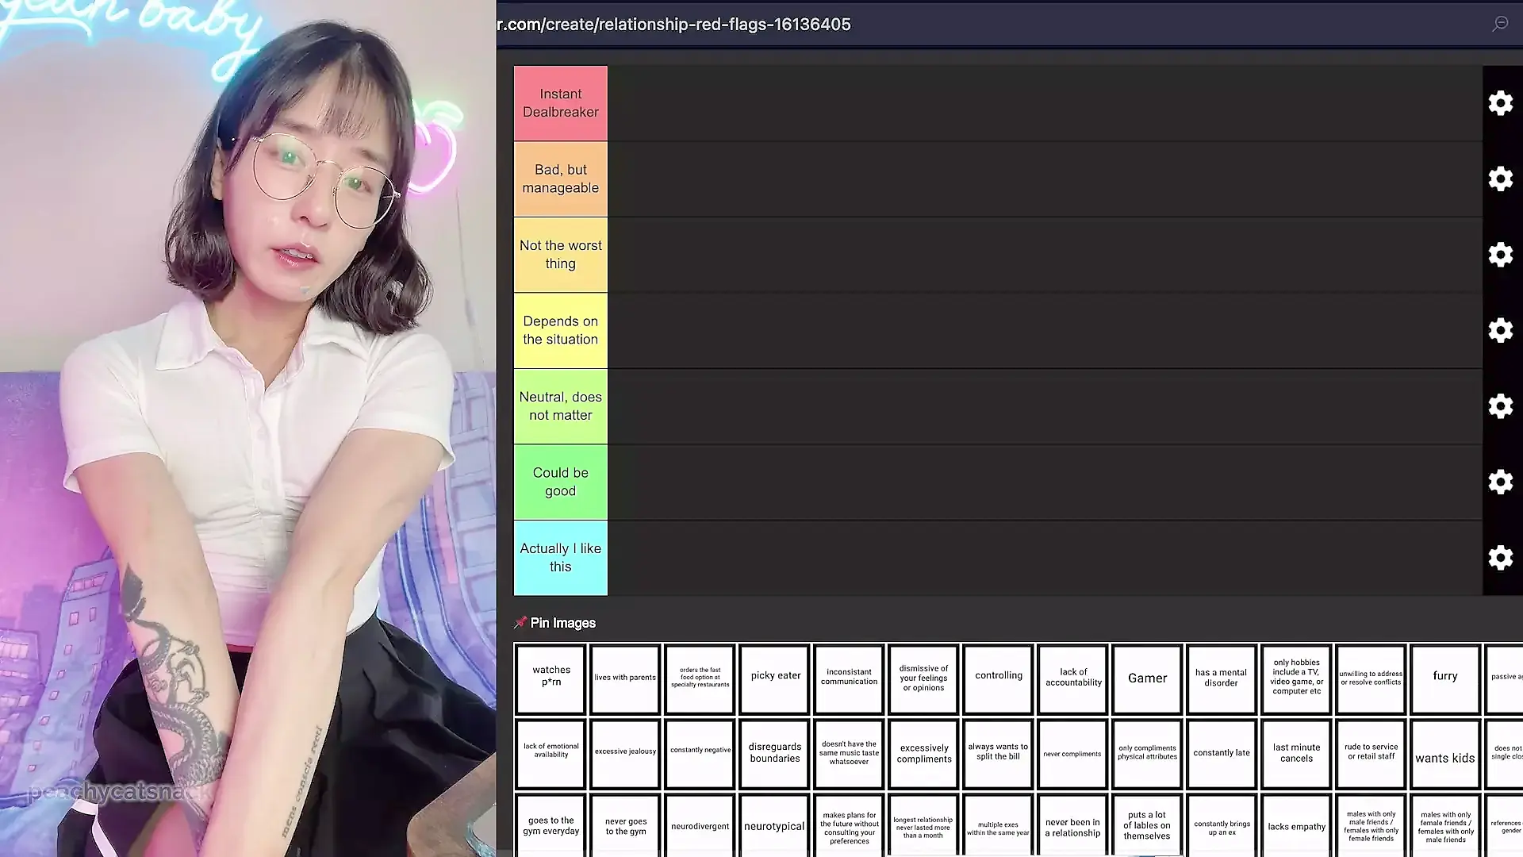Open settings gear on Could be good row
1523x857 pixels.
point(1500,482)
